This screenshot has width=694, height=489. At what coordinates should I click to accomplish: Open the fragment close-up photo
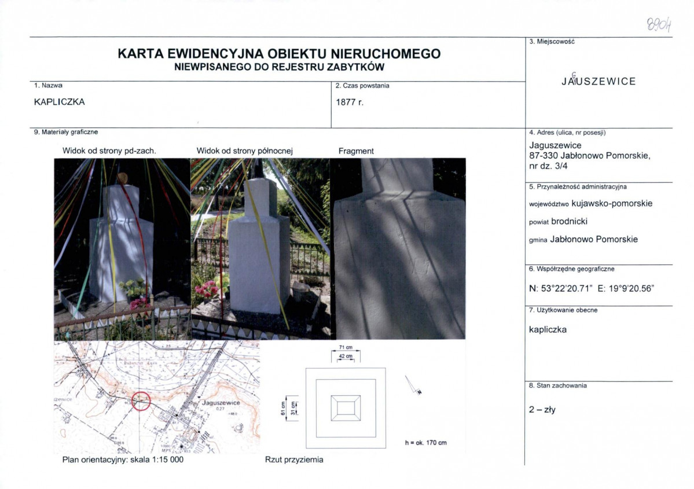click(x=398, y=249)
